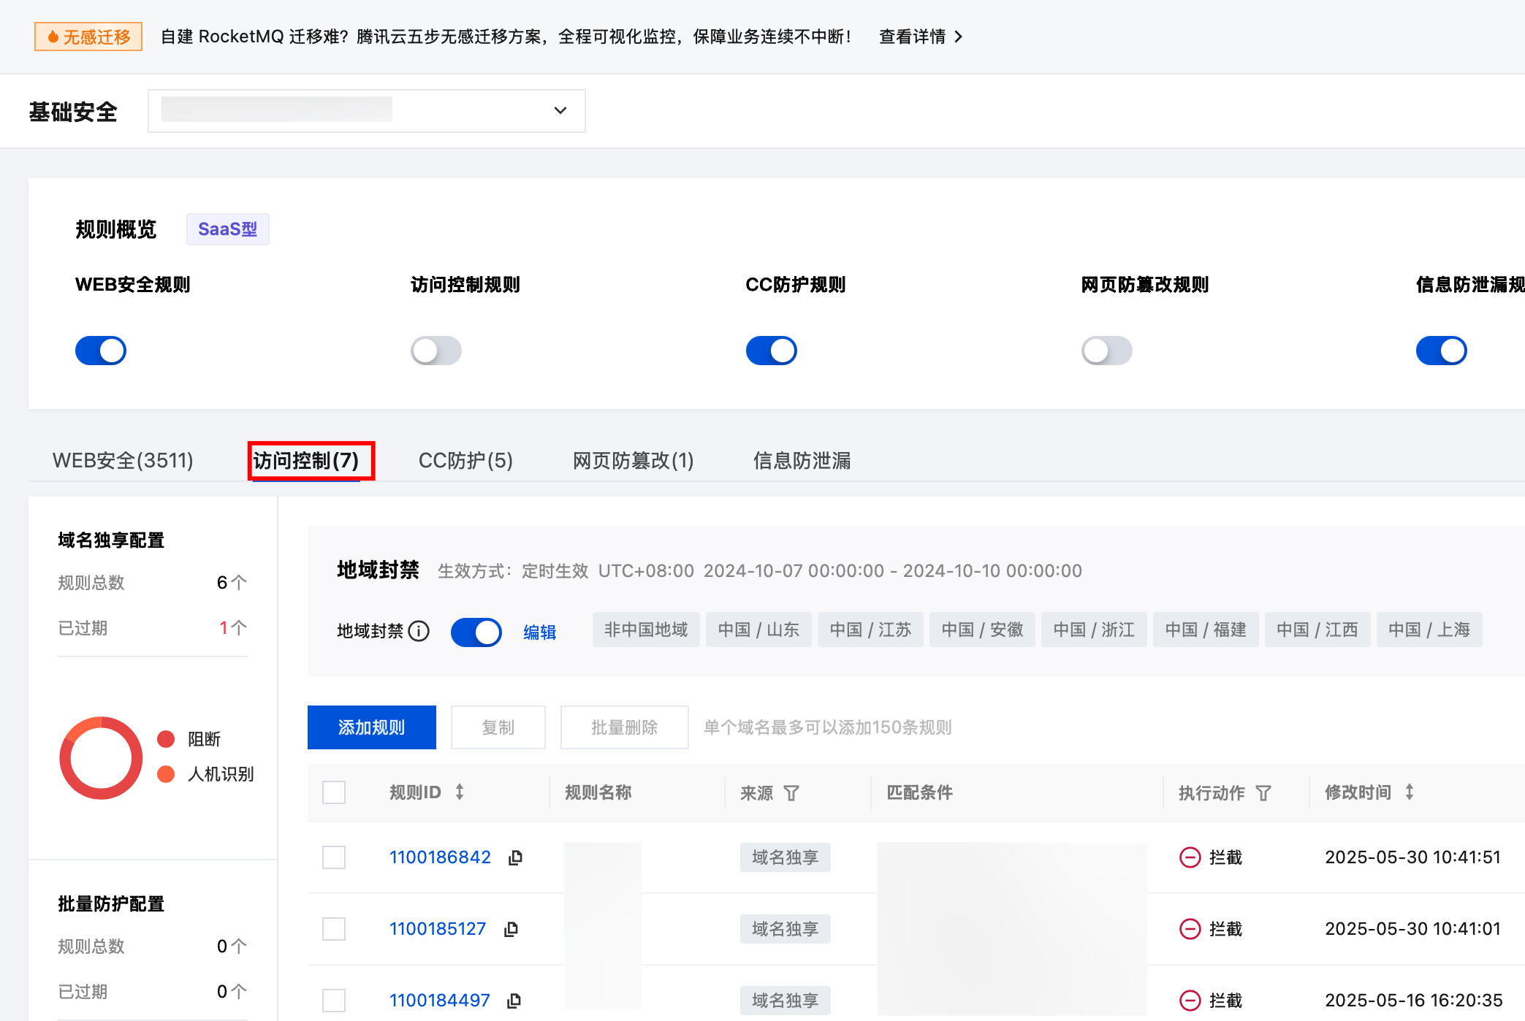This screenshot has height=1021, width=1525.
Task: Enable the 访问控制规则 switch
Action: click(x=436, y=351)
